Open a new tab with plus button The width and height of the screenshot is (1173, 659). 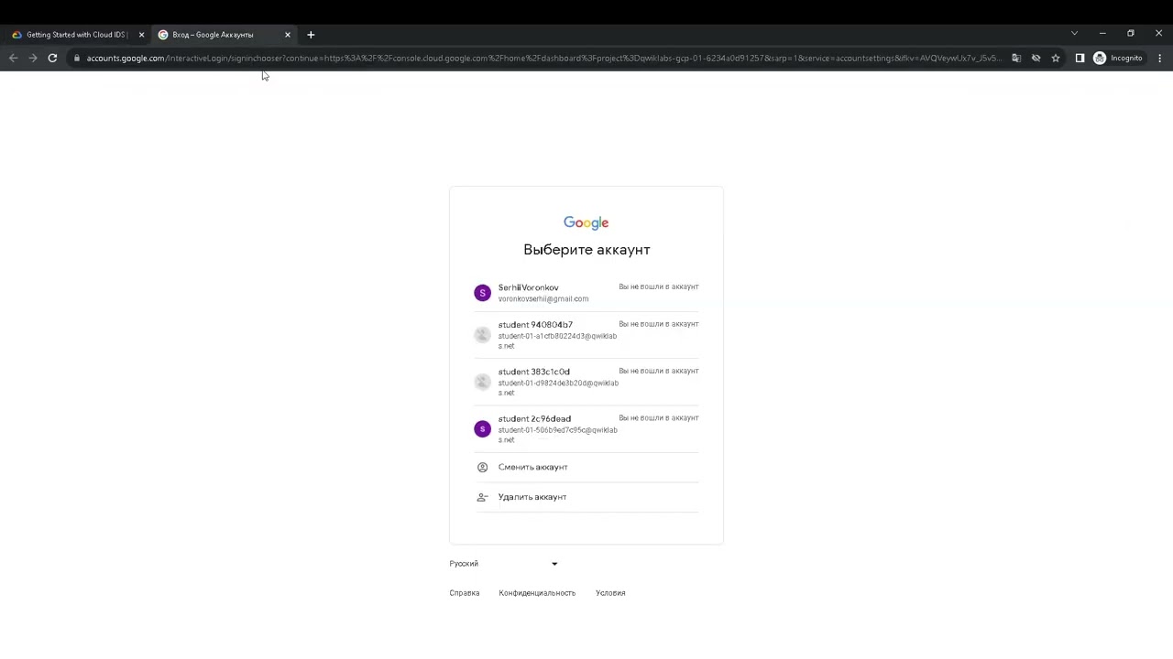point(311,35)
